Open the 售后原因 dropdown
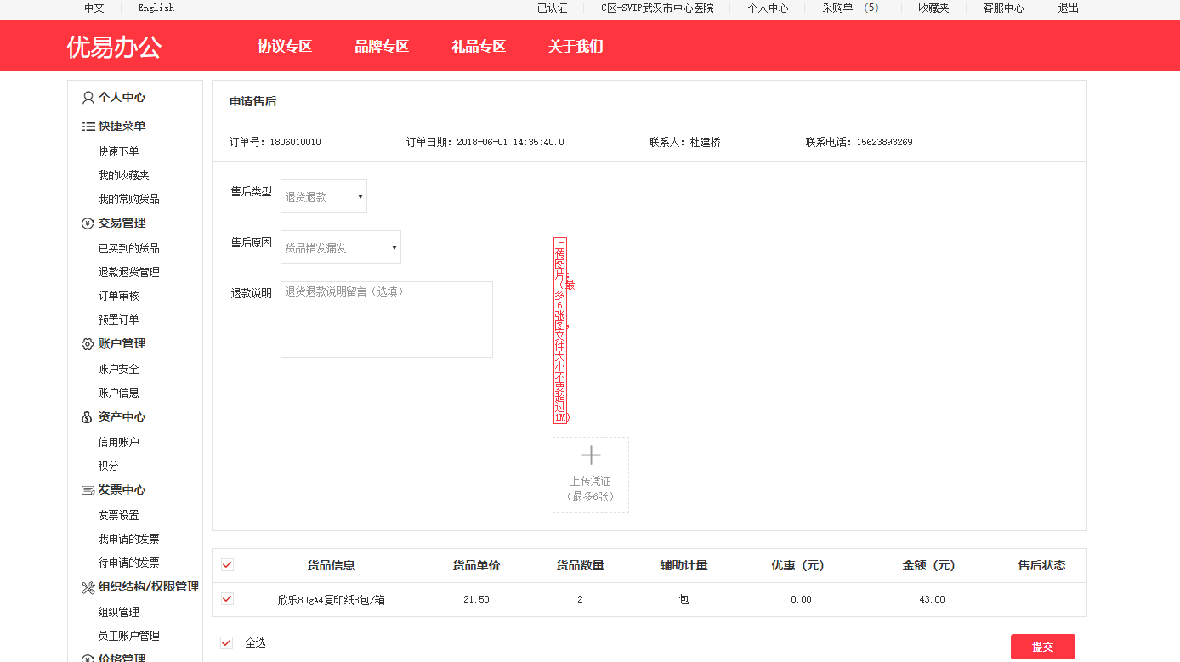Screen dimensions: 1180x662 point(341,247)
